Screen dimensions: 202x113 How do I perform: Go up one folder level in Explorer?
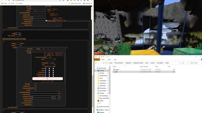(104, 63)
